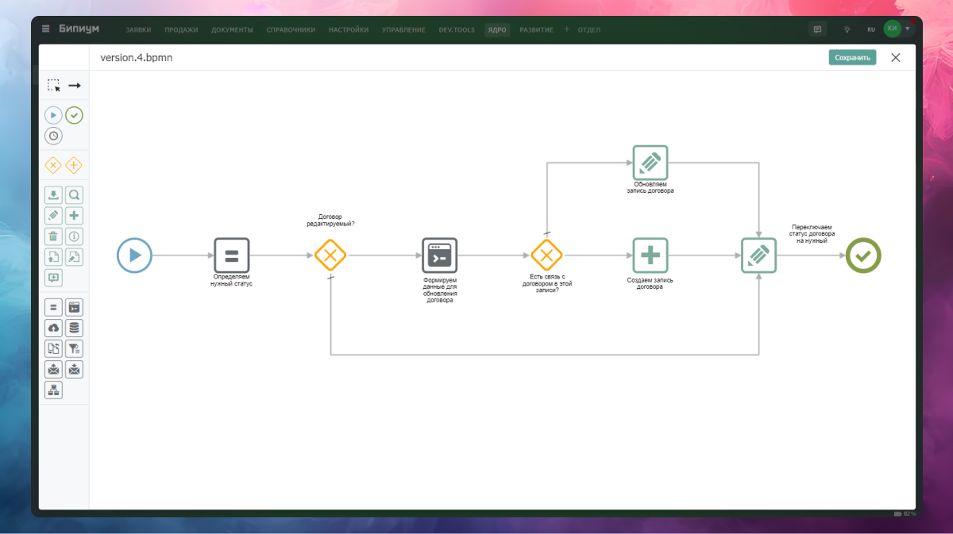Pick the script console task in palette
The height and width of the screenshot is (534, 953).
(74, 307)
